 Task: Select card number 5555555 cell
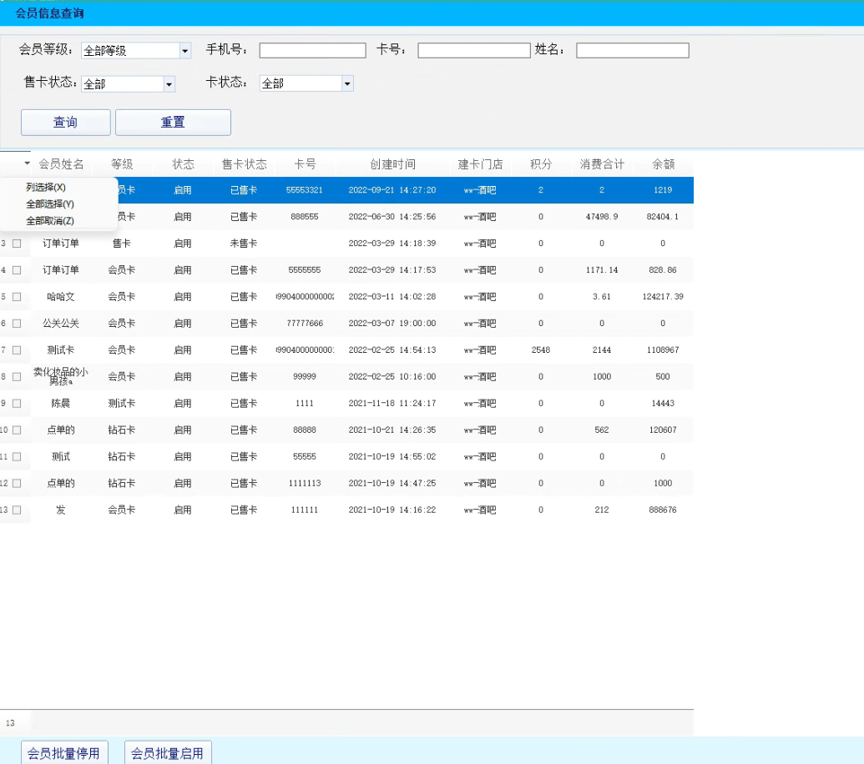click(x=304, y=270)
